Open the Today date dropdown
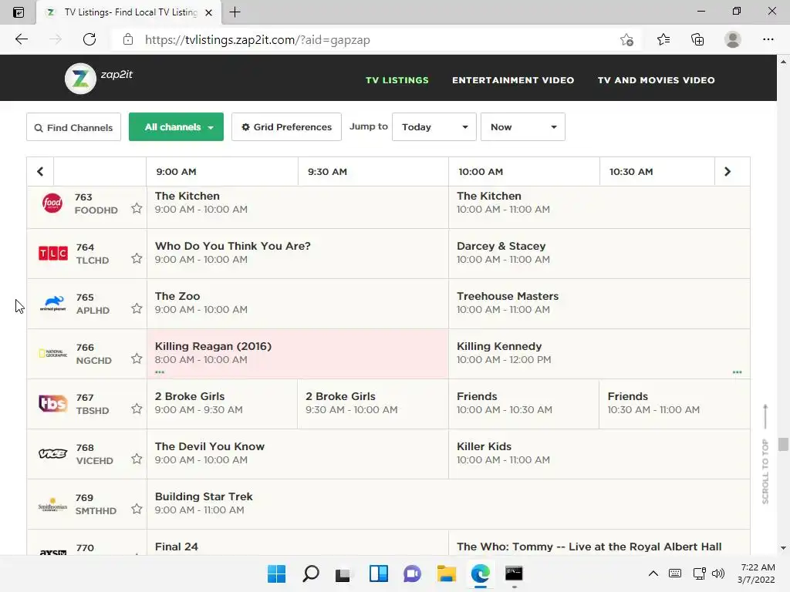Image resolution: width=790 pixels, height=592 pixels. (x=434, y=127)
